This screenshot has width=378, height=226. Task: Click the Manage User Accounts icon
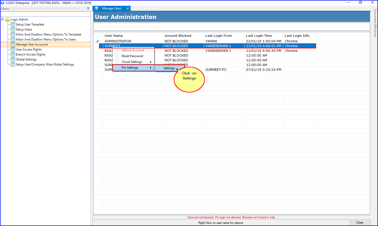point(13,44)
